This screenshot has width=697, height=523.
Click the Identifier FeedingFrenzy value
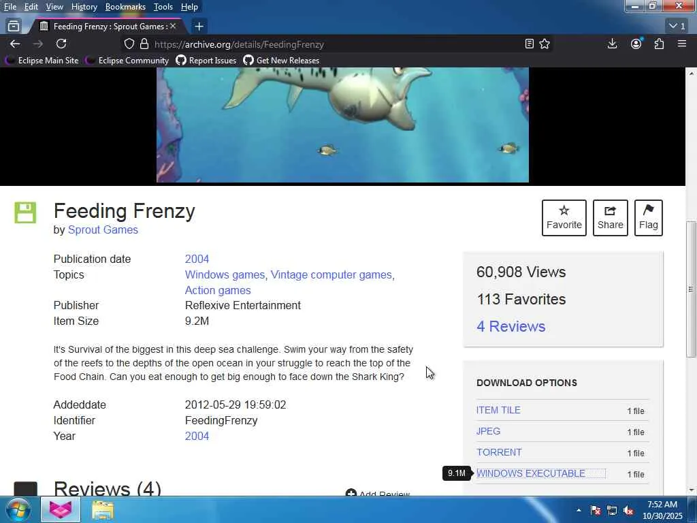pyautogui.click(x=221, y=420)
